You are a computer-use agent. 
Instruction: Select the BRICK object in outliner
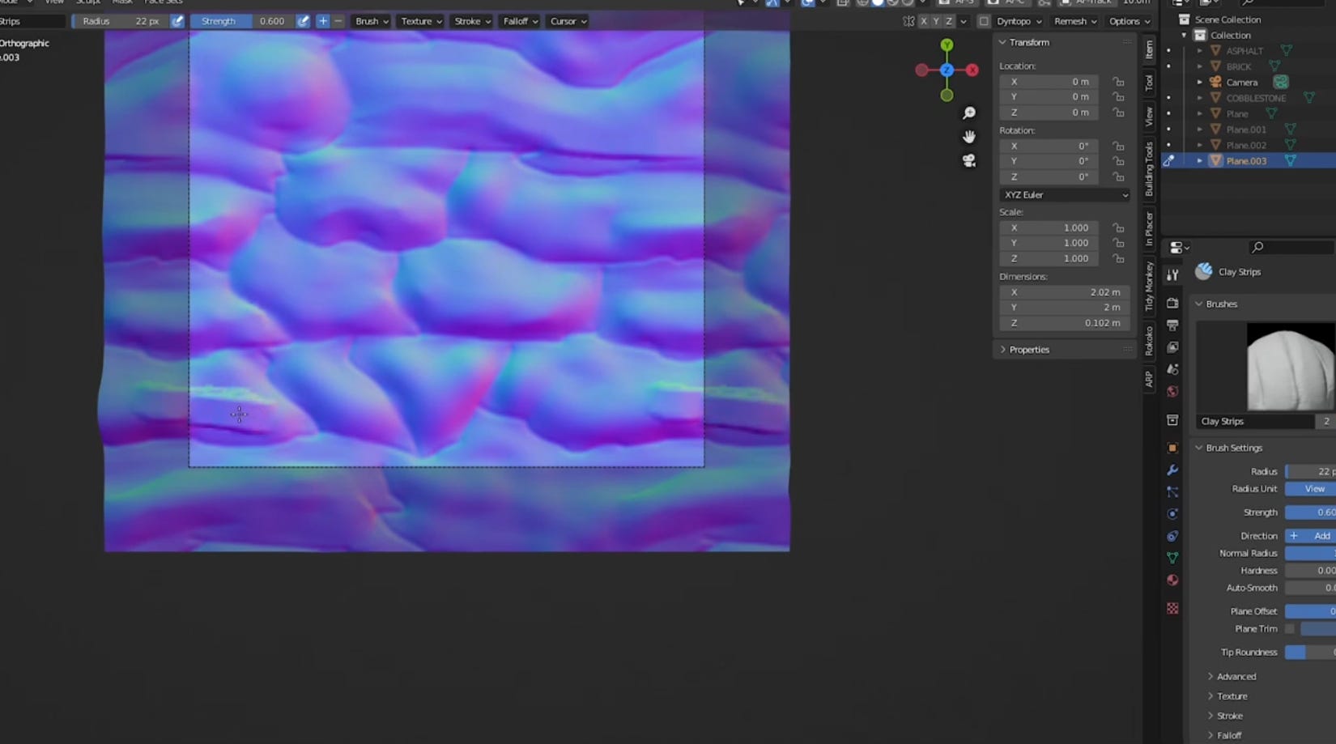[1238, 66]
